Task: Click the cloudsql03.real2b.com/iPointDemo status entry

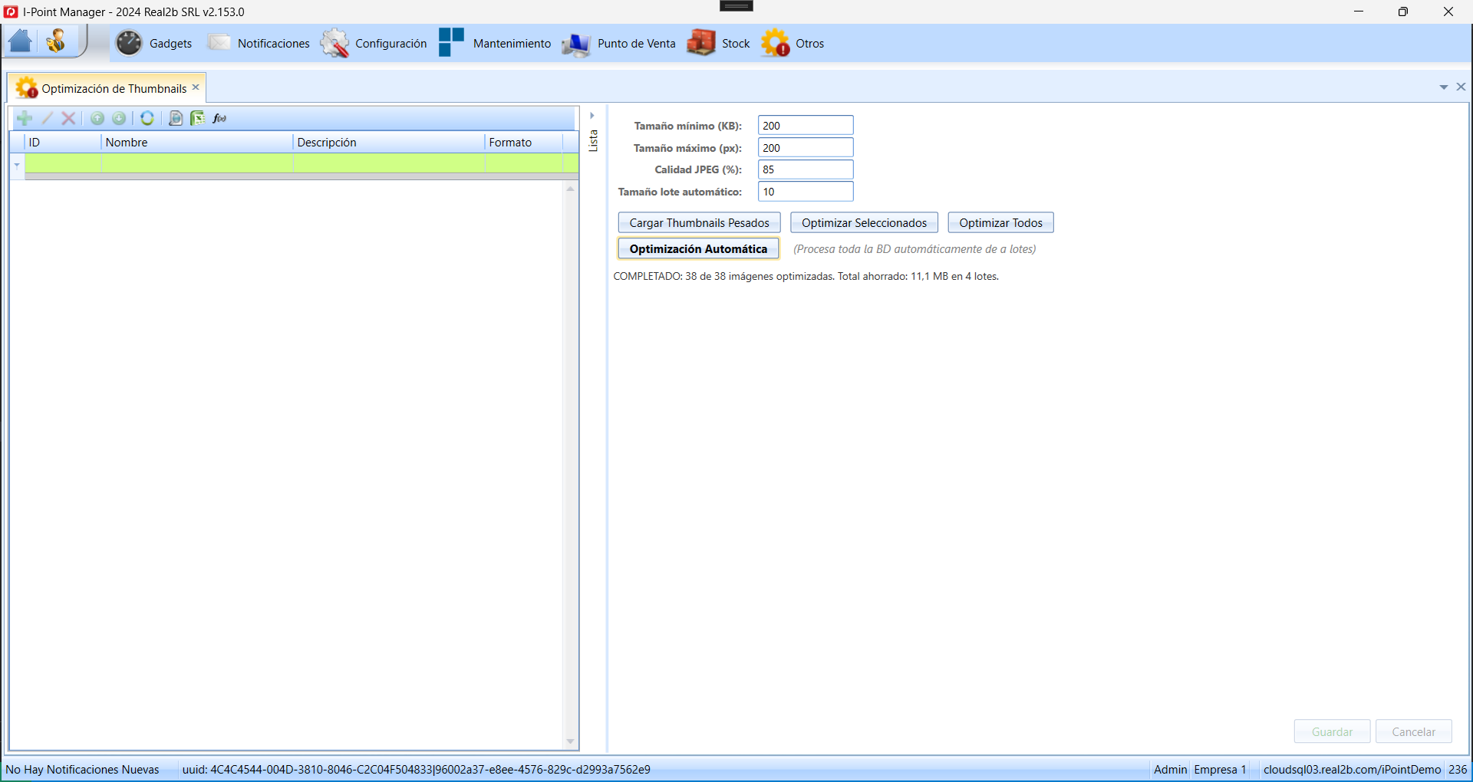Action: (x=1352, y=770)
